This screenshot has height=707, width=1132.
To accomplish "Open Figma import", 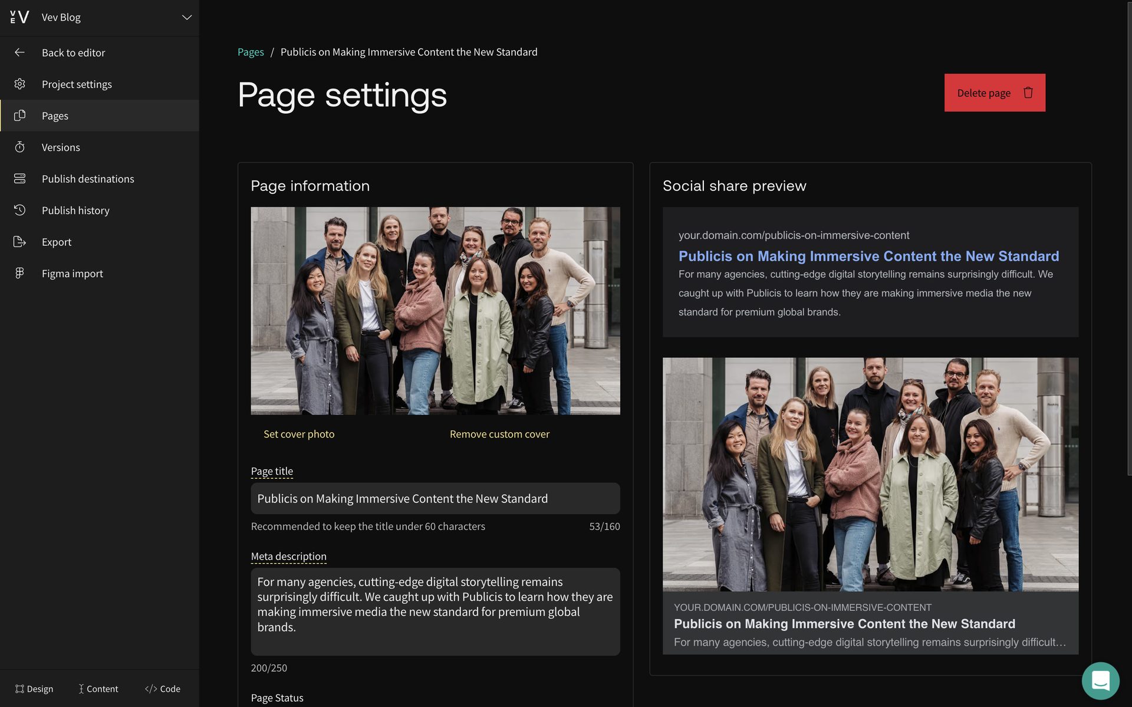I will pyautogui.click(x=72, y=273).
